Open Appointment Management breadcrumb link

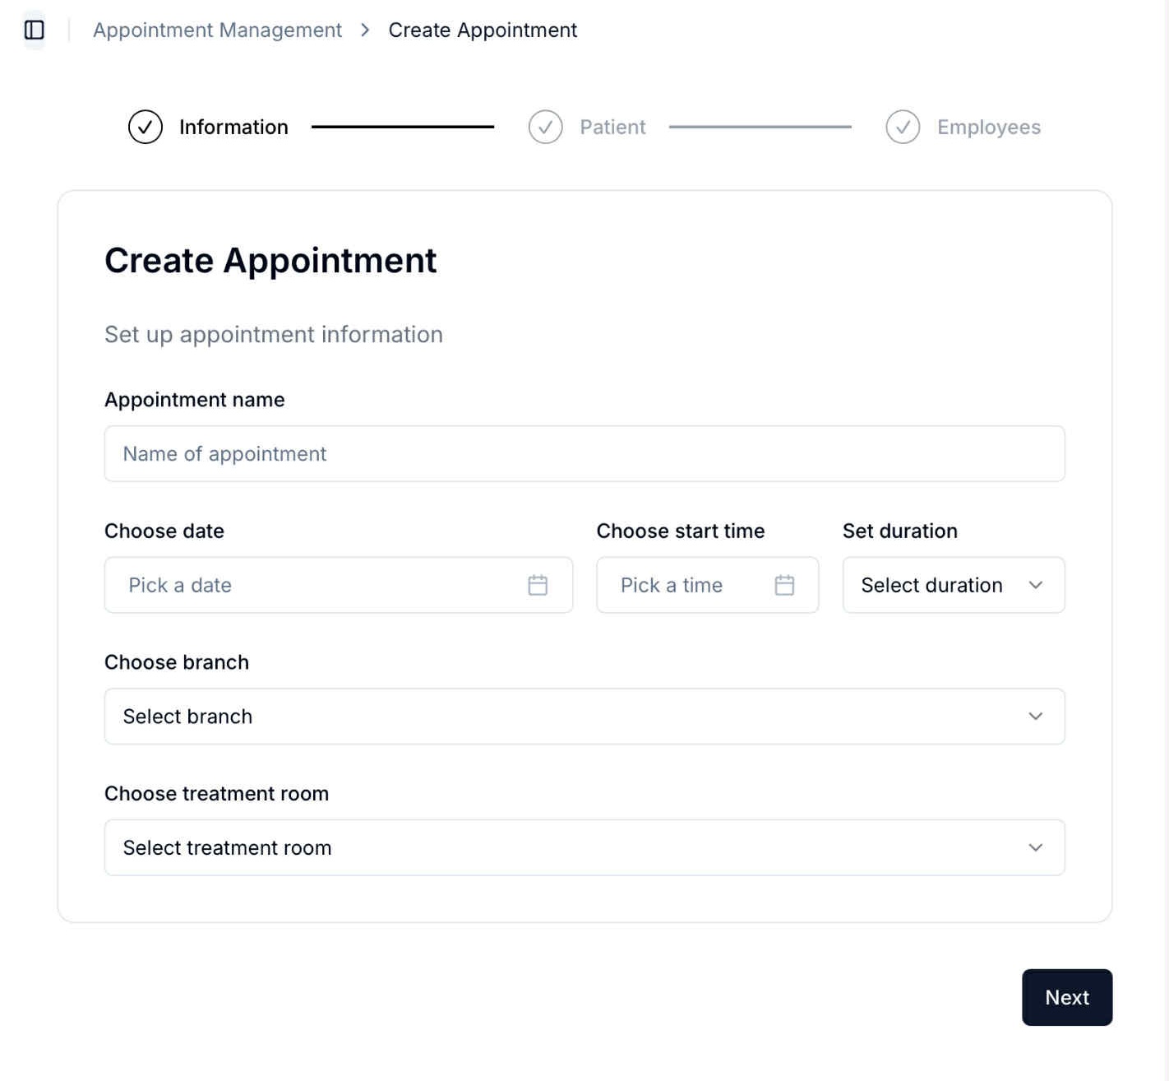click(217, 30)
